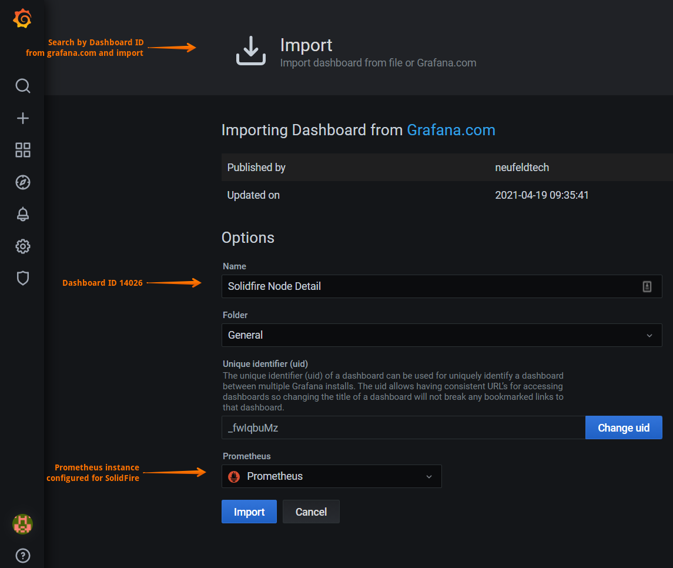Click the icon inside the Name field
This screenshot has height=568, width=673.
(x=647, y=286)
